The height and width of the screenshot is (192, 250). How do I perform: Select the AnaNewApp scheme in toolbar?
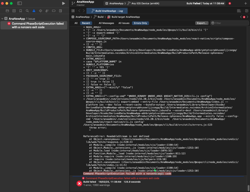pyautogui.click(x=114, y=3)
